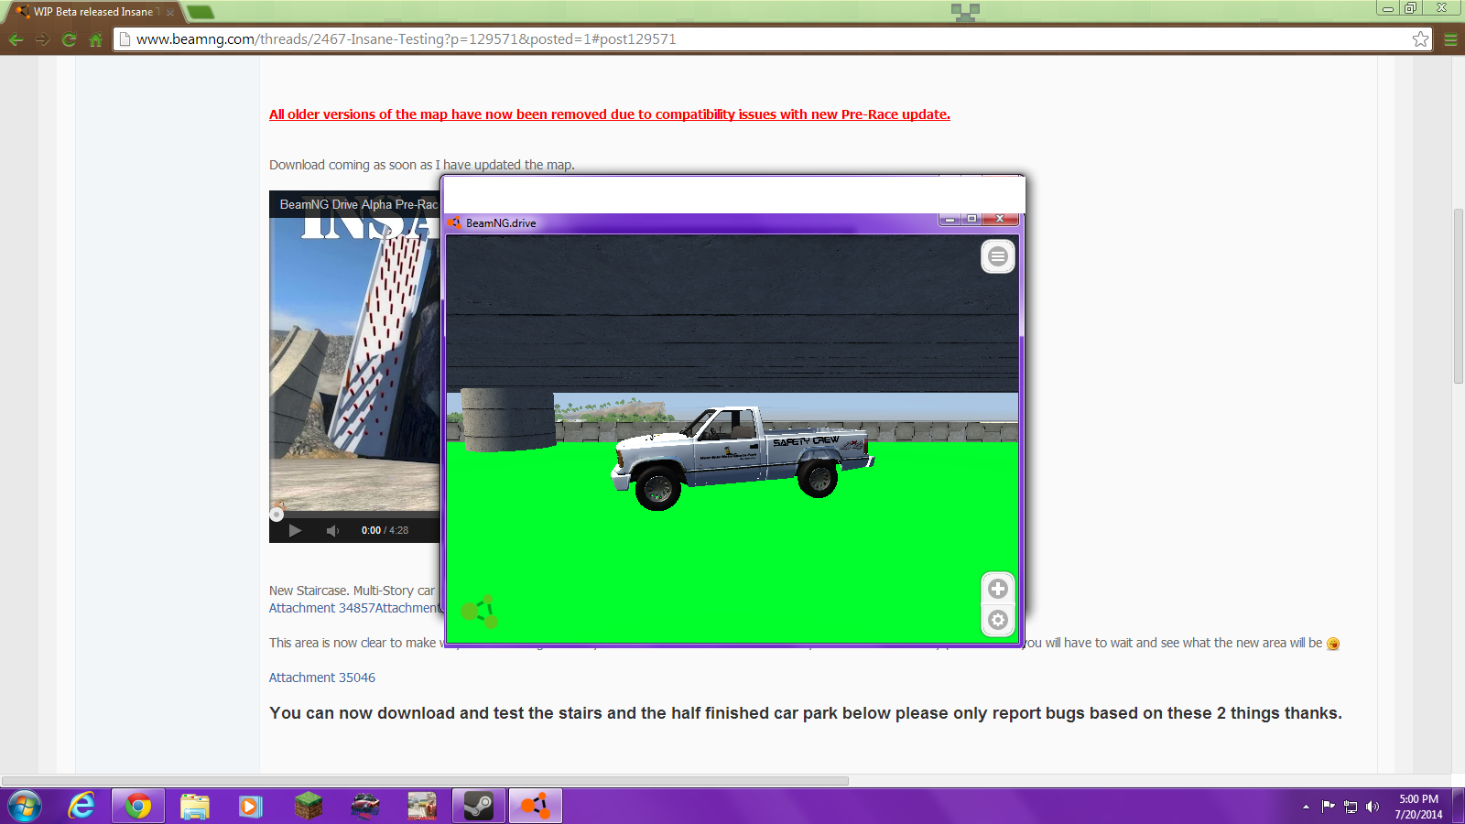Viewport: 1465px width, 824px height.
Task: Maximize the BeamNG.drive window
Action: pyautogui.click(x=971, y=219)
